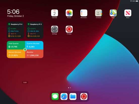Screen dimensions: 139x104
Task: Tap the 58.0 °C temperature reading
Action: [x=14, y=34]
